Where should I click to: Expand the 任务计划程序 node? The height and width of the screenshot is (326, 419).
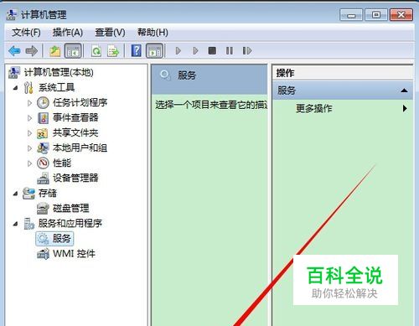[x=29, y=103]
